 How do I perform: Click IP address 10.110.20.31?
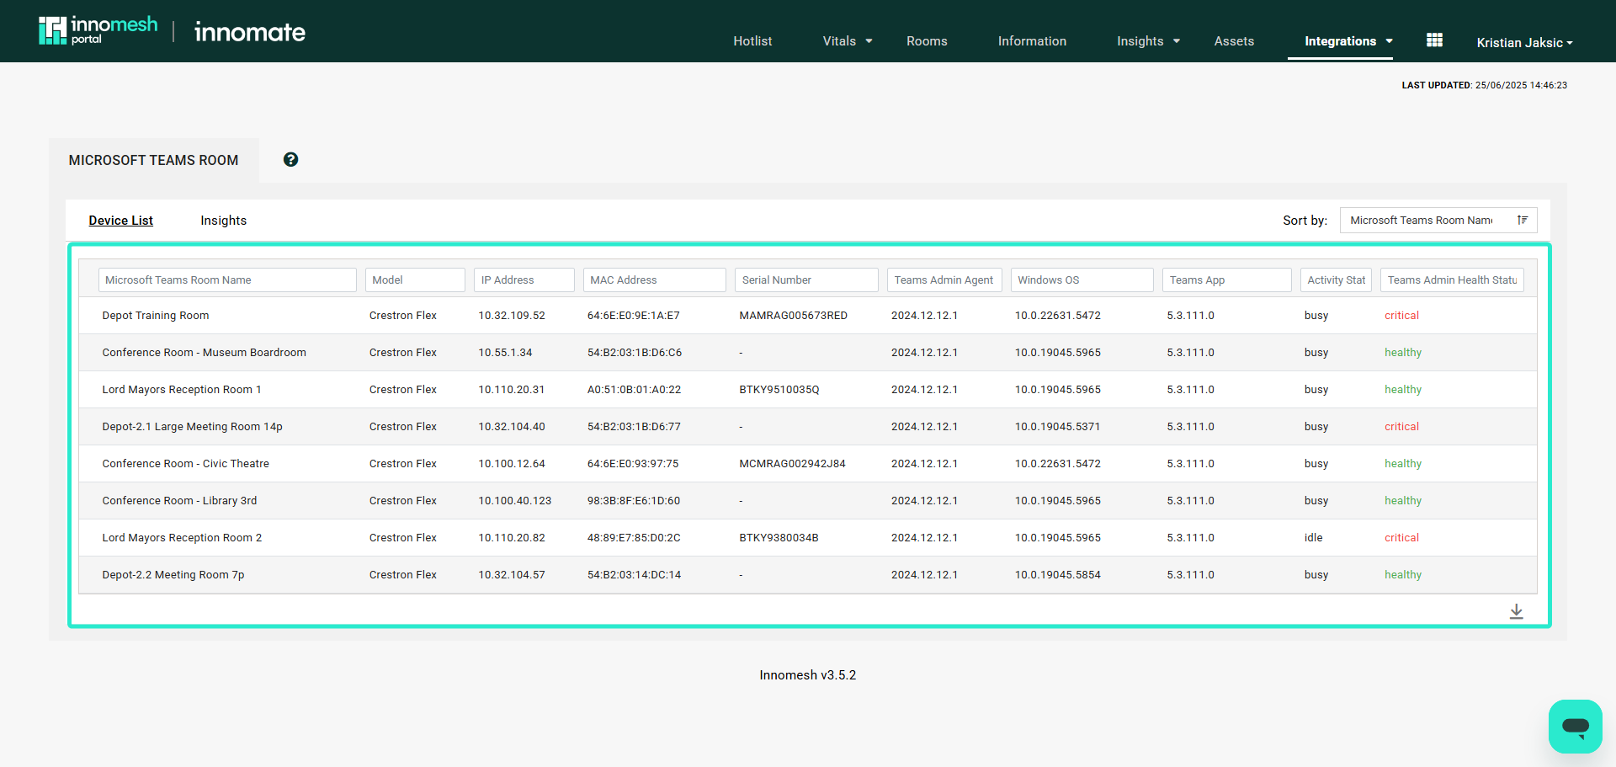(x=512, y=390)
